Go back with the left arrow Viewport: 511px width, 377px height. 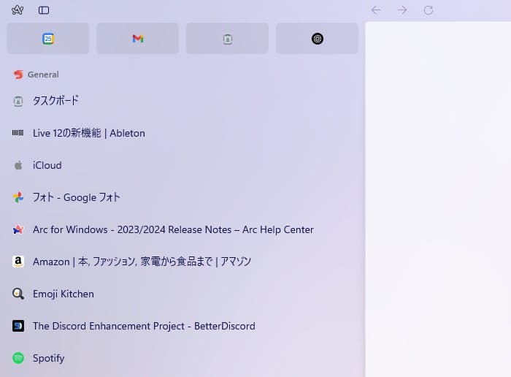click(376, 10)
